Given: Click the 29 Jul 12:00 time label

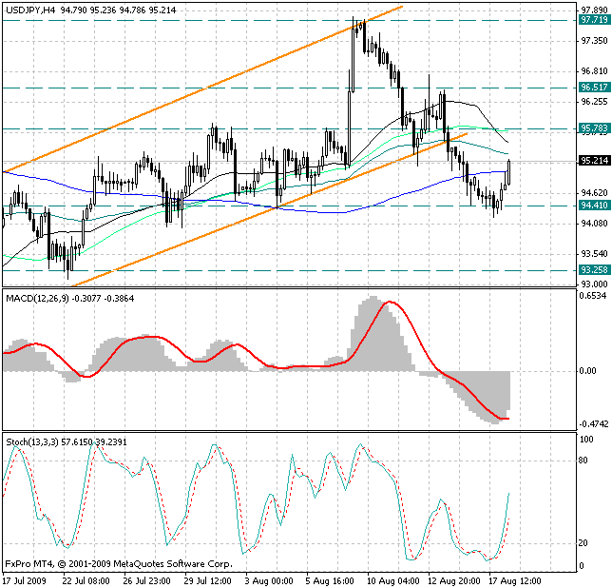Looking at the screenshot, I should tap(208, 578).
